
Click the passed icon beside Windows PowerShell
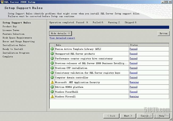coord(52,92)
